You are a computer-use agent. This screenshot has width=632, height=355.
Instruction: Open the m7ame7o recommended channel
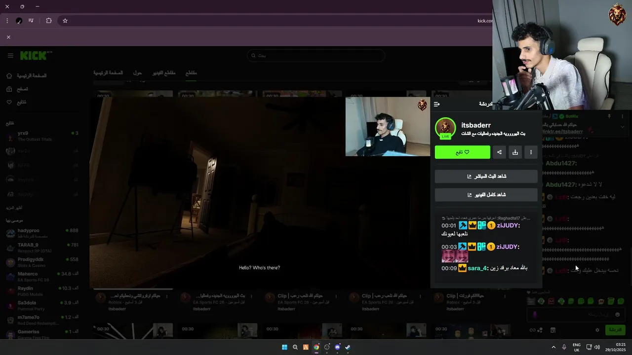(42, 320)
